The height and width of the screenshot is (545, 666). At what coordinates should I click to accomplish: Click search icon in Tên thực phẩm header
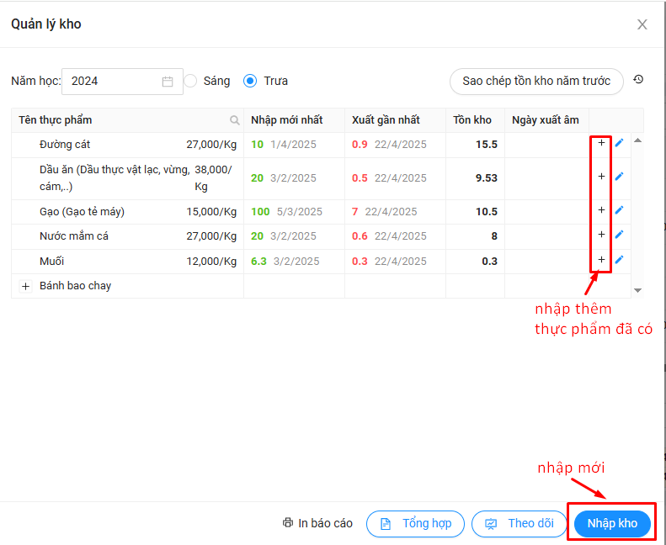pyautogui.click(x=235, y=120)
